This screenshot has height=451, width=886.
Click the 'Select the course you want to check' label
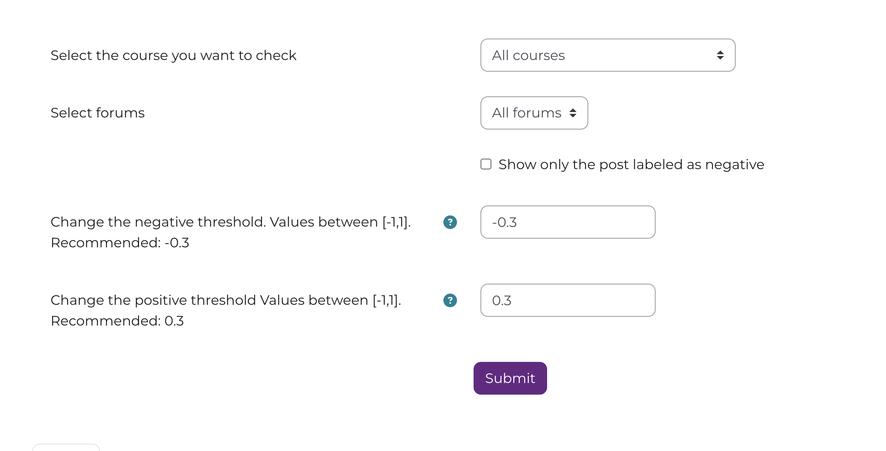pyautogui.click(x=173, y=56)
